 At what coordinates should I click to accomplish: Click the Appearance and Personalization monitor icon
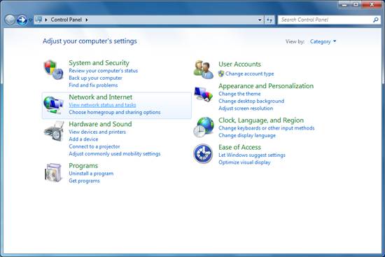pos(203,94)
